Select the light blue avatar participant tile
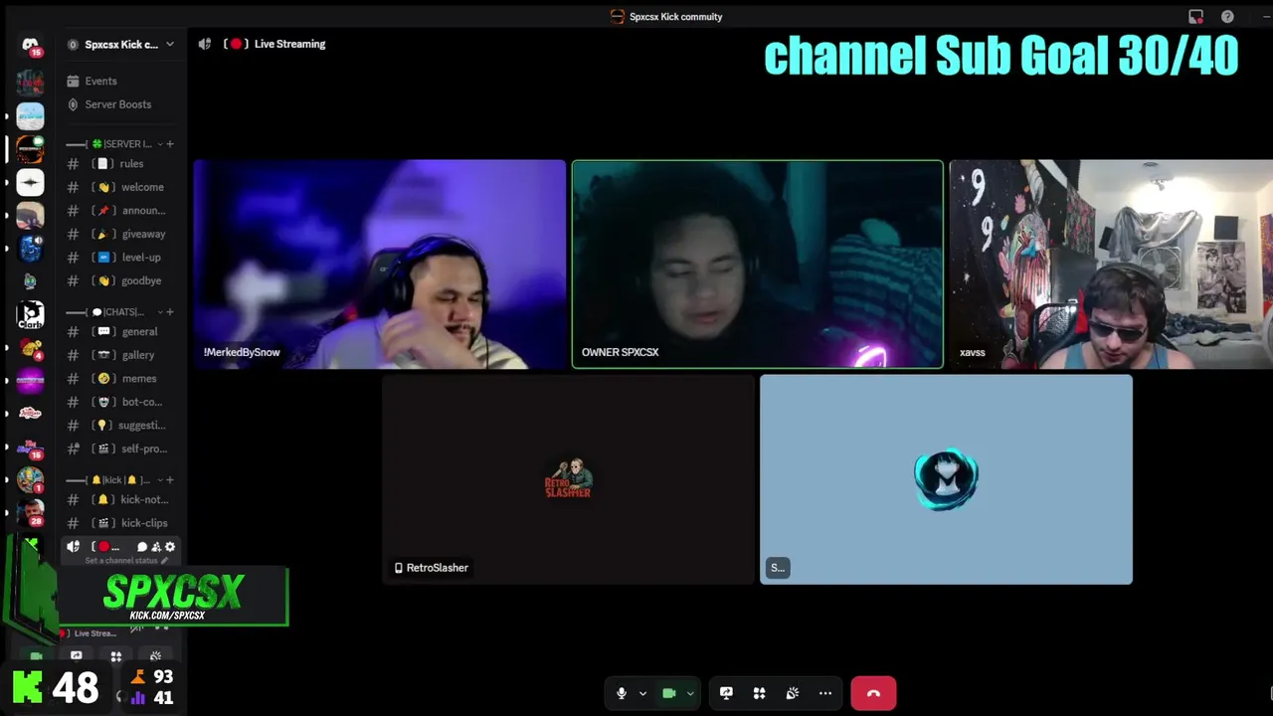 946,479
